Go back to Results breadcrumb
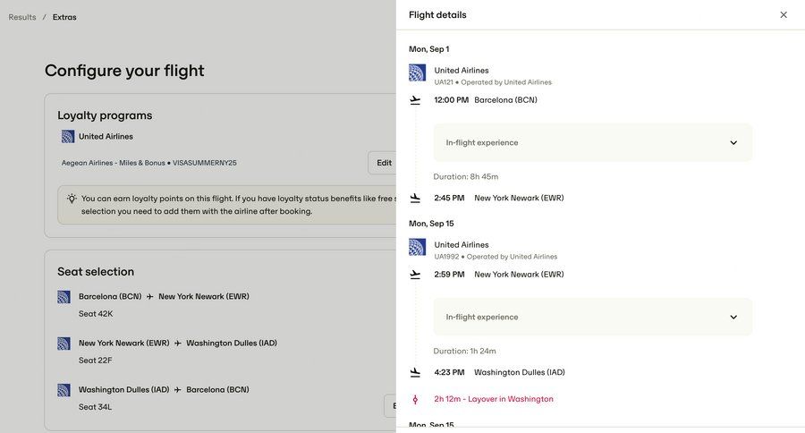 click(x=22, y=17)
